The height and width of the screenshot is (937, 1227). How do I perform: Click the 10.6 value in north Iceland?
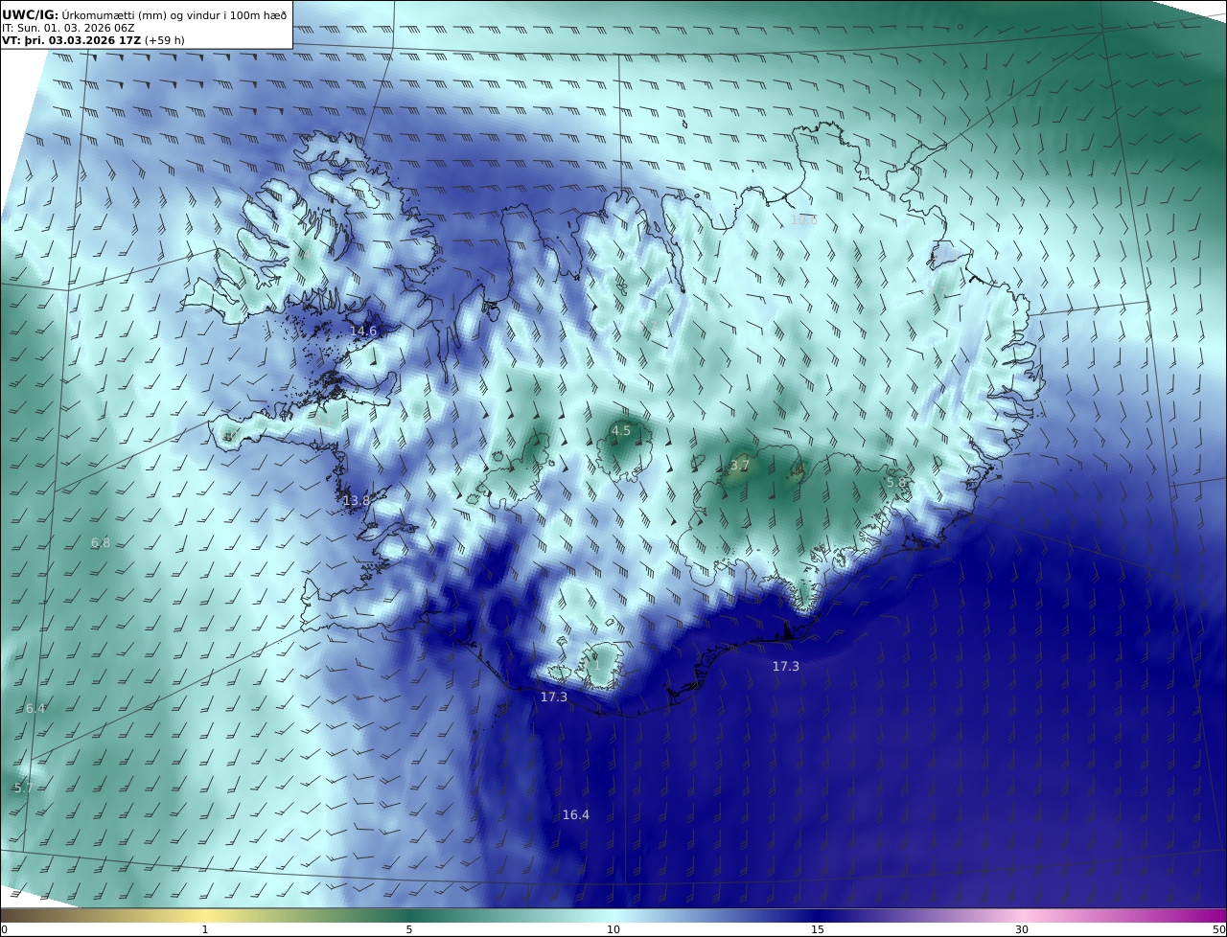point(803,219)
